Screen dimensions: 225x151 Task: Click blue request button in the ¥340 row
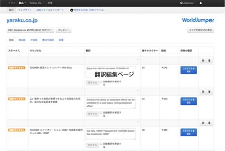pos(189,101)
